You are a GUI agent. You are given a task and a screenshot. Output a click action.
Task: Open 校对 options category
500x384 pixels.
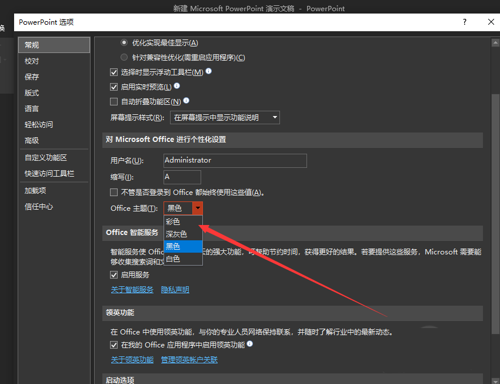[54, 61]
